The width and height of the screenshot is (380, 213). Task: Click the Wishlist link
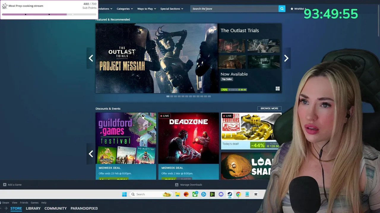click(299, 9)
